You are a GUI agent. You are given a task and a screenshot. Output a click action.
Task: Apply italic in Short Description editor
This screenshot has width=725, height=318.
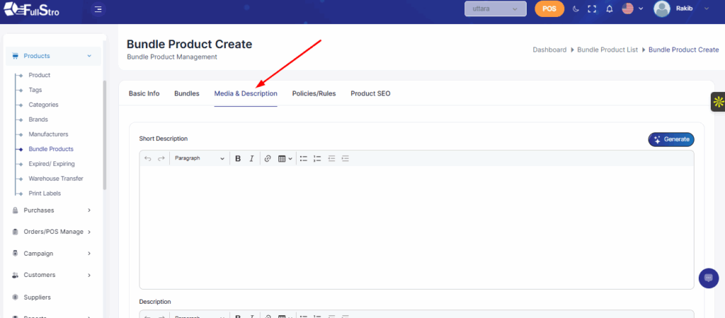pyautogui.click(x=251, y=159)
